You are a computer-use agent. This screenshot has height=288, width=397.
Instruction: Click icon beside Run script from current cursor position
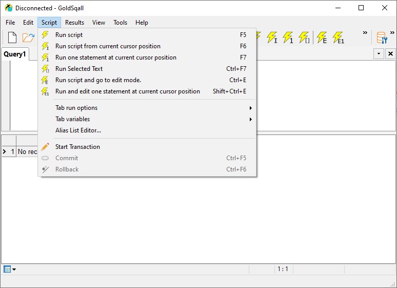pyautogui.click(x=45, y=46)
